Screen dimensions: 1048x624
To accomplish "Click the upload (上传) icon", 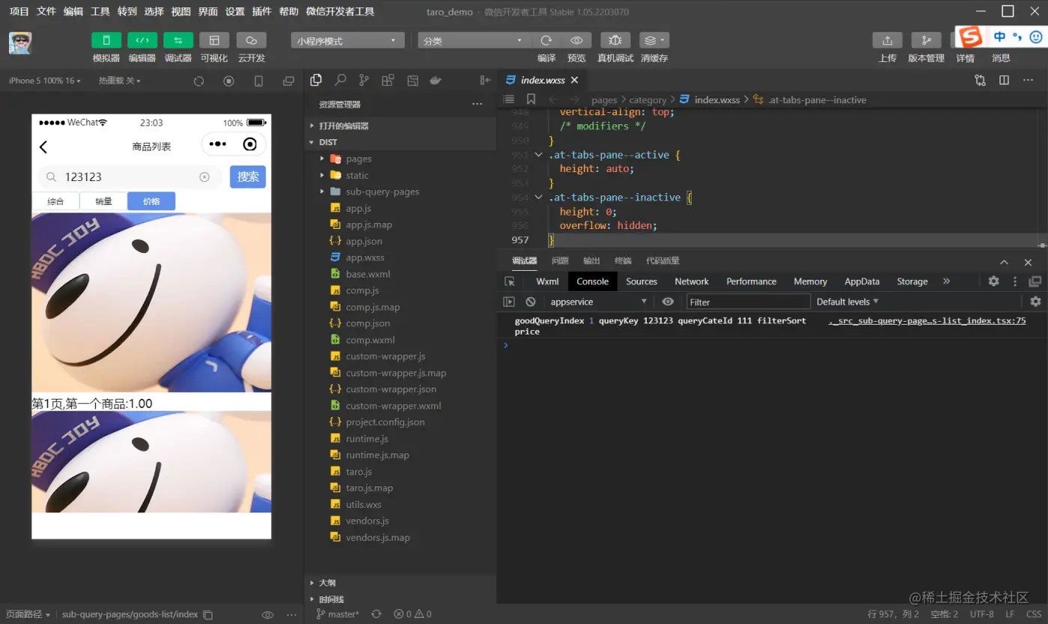I will point(888,40).
